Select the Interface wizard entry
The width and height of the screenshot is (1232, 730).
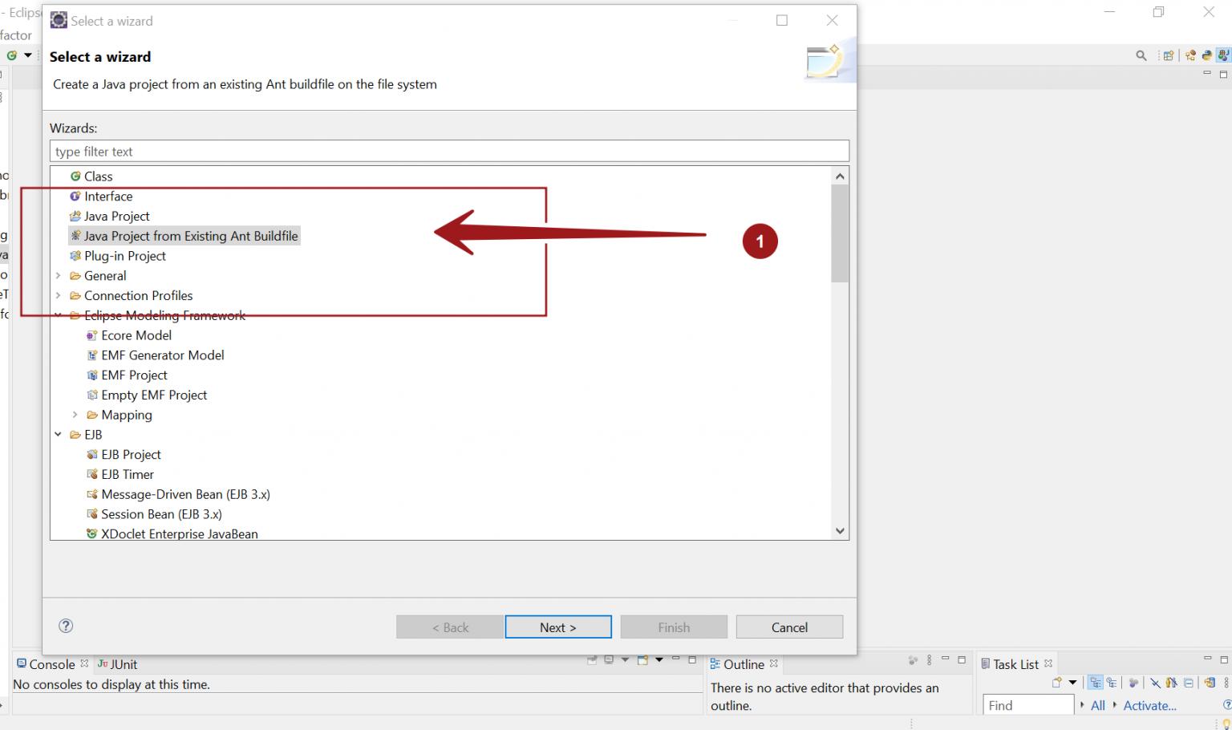[x=108, y=196]
